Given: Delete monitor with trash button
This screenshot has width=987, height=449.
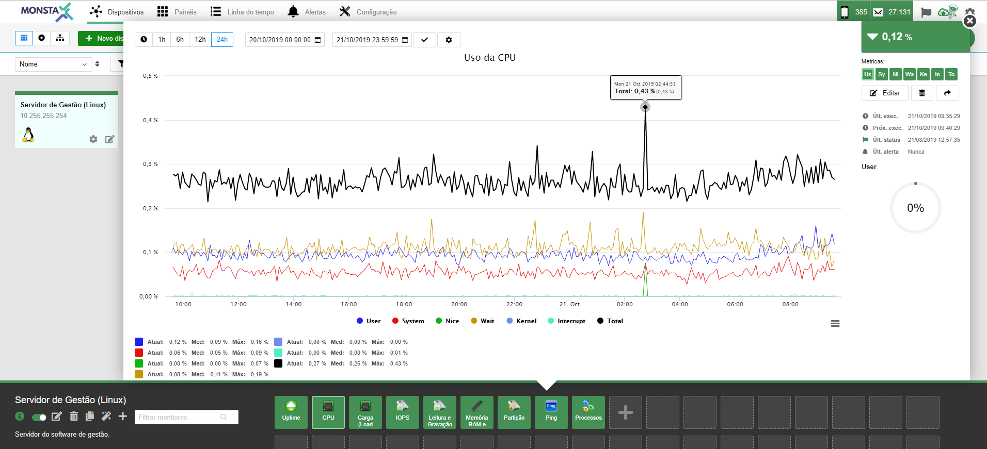Looking at the screenshot, I should point(922,93).
